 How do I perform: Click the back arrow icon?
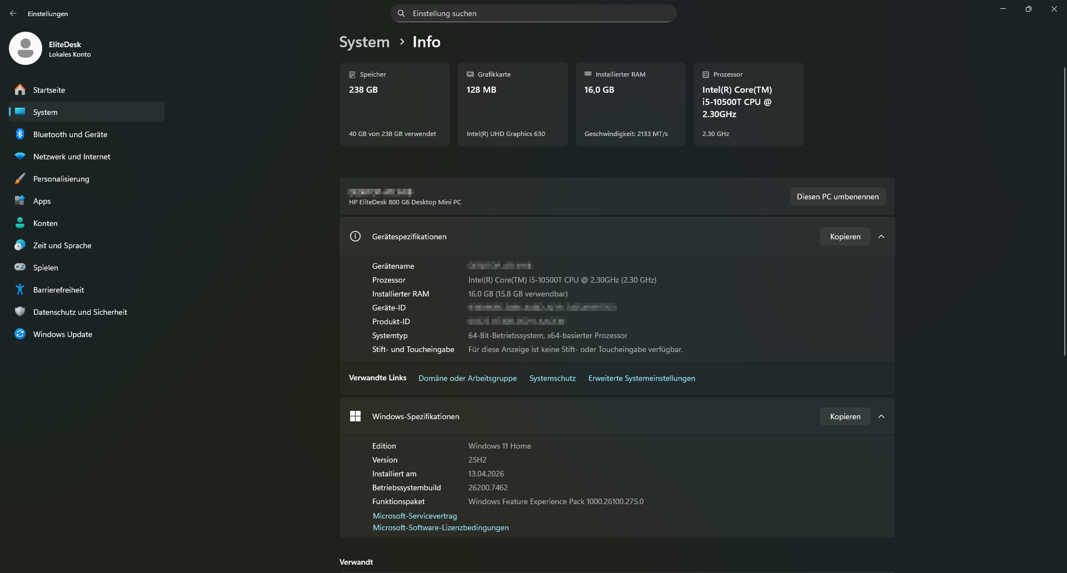[x=13, y=13]
